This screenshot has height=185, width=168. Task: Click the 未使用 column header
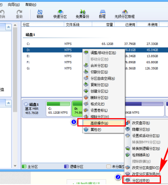(x=148, y=25)
